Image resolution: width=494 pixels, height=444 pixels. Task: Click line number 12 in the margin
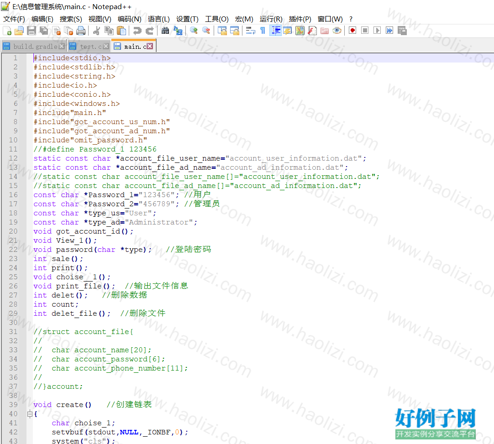(13, 158)
